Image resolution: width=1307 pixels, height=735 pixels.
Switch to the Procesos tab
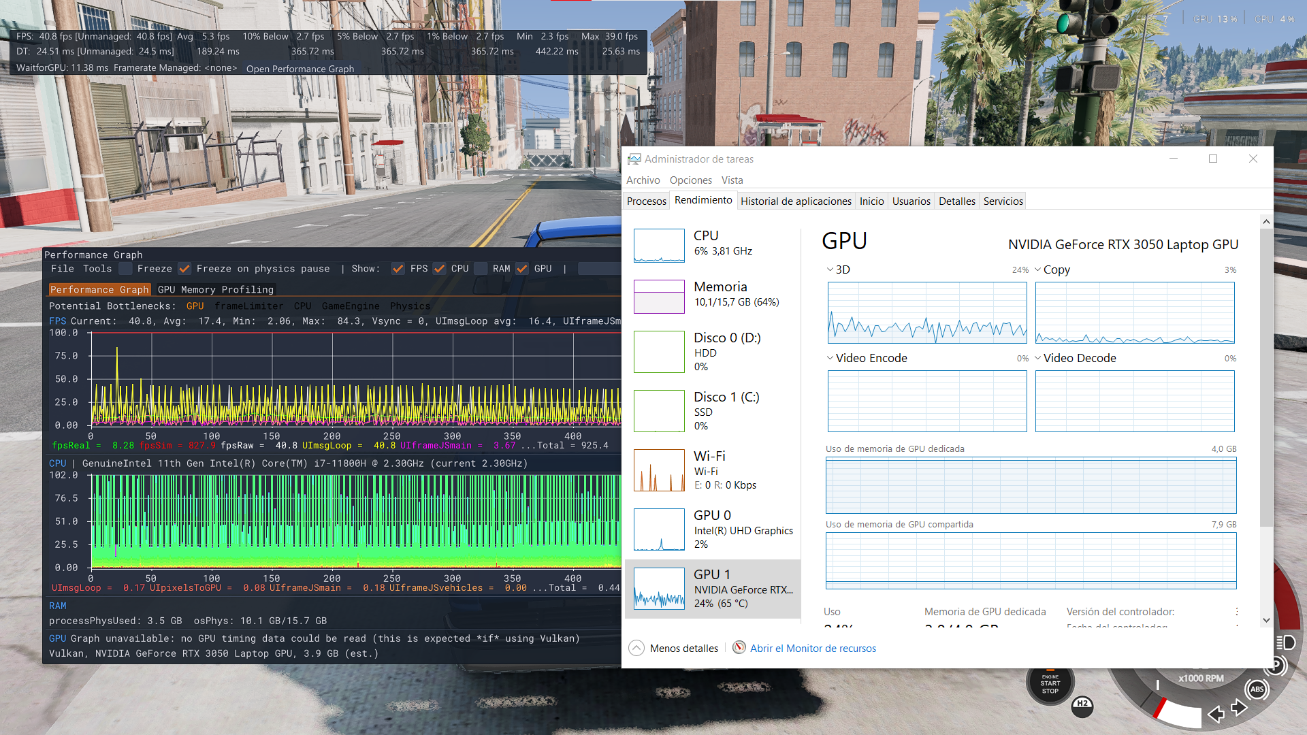(x=646, y=201)
